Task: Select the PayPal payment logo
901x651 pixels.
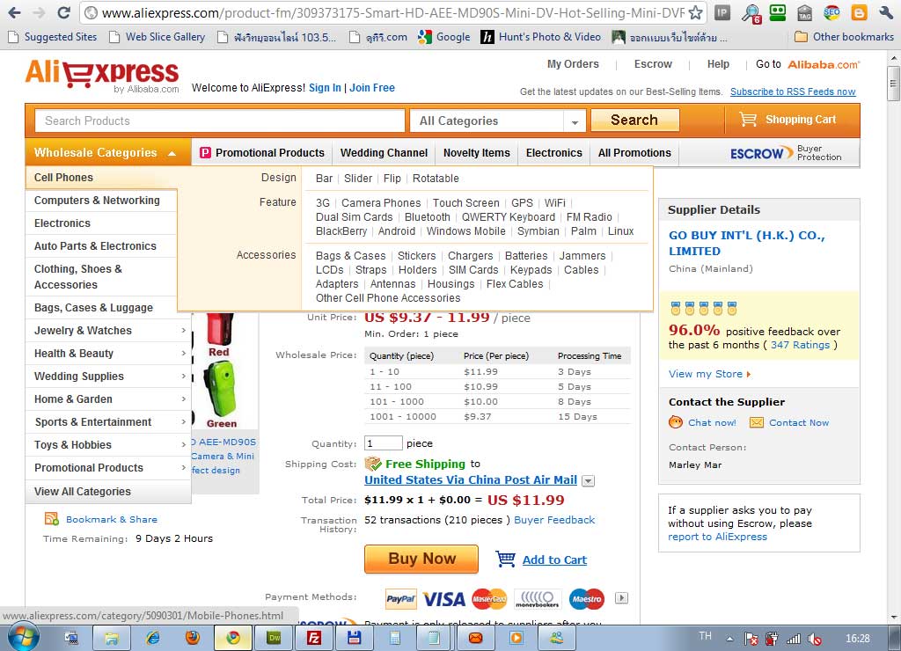Action: pyautogui.click(x=400, y=599)
